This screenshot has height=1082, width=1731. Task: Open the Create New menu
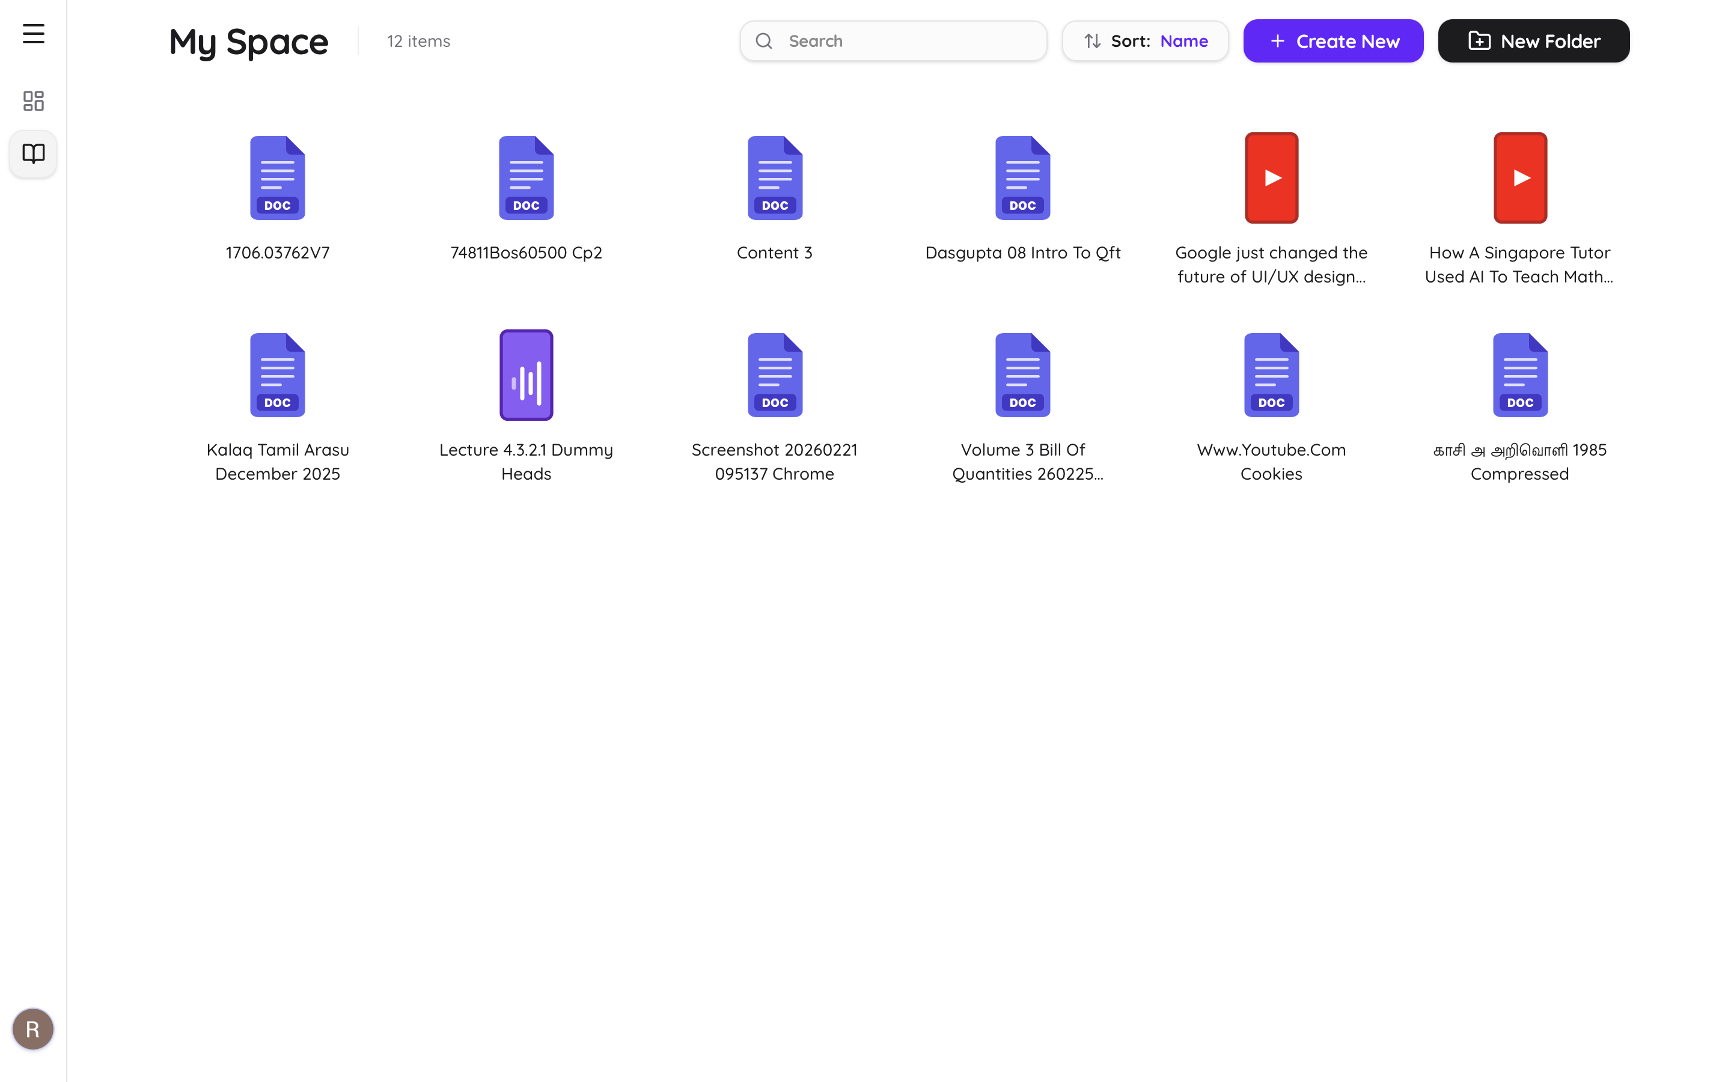click(x=1333, y=41)
